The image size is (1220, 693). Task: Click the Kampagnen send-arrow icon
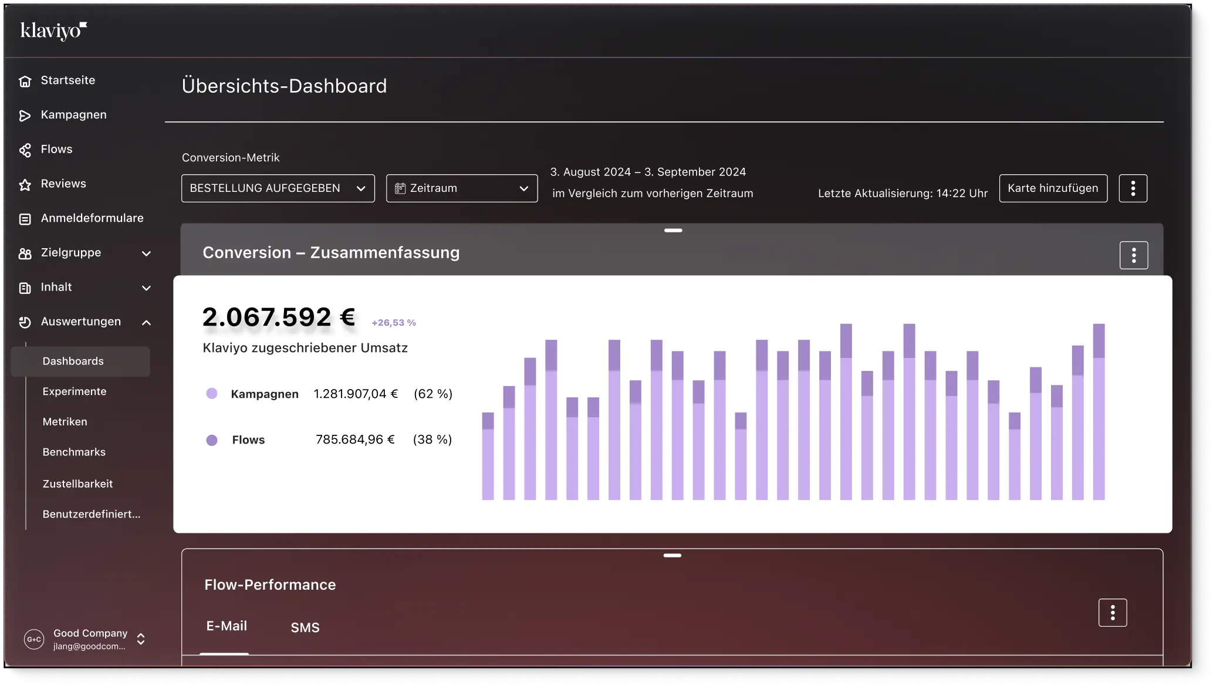(x=25, y=116)
